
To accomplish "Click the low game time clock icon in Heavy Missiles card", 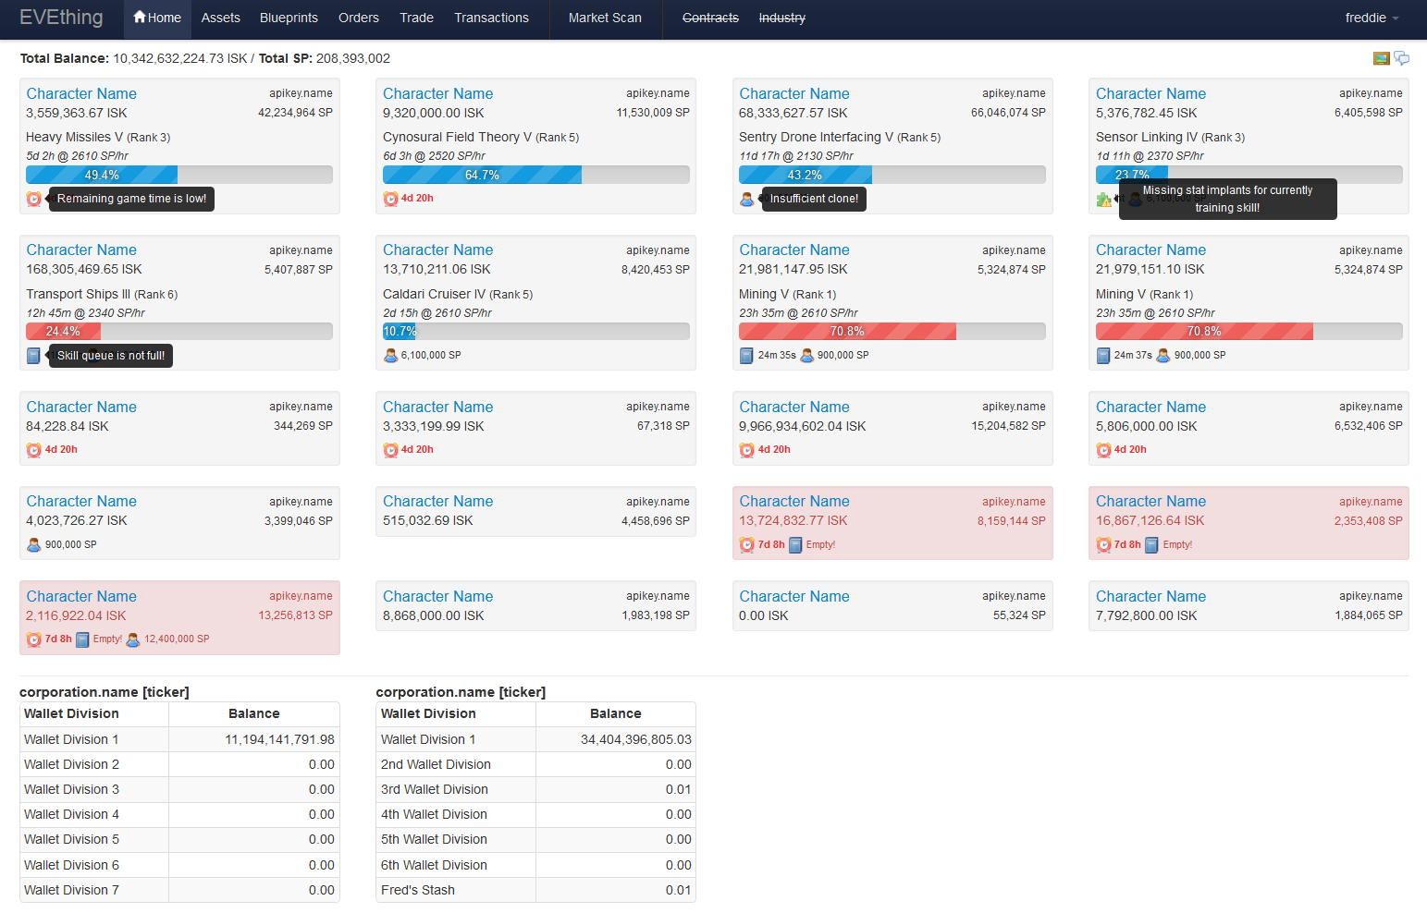I will click(34, 199).
